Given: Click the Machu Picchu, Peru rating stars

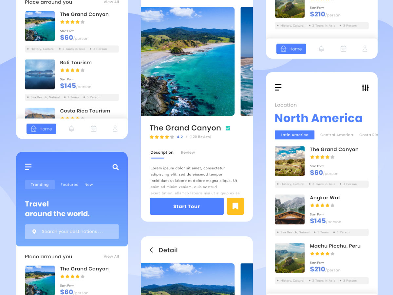Looking at the screenshot, I should click(322, 254).
